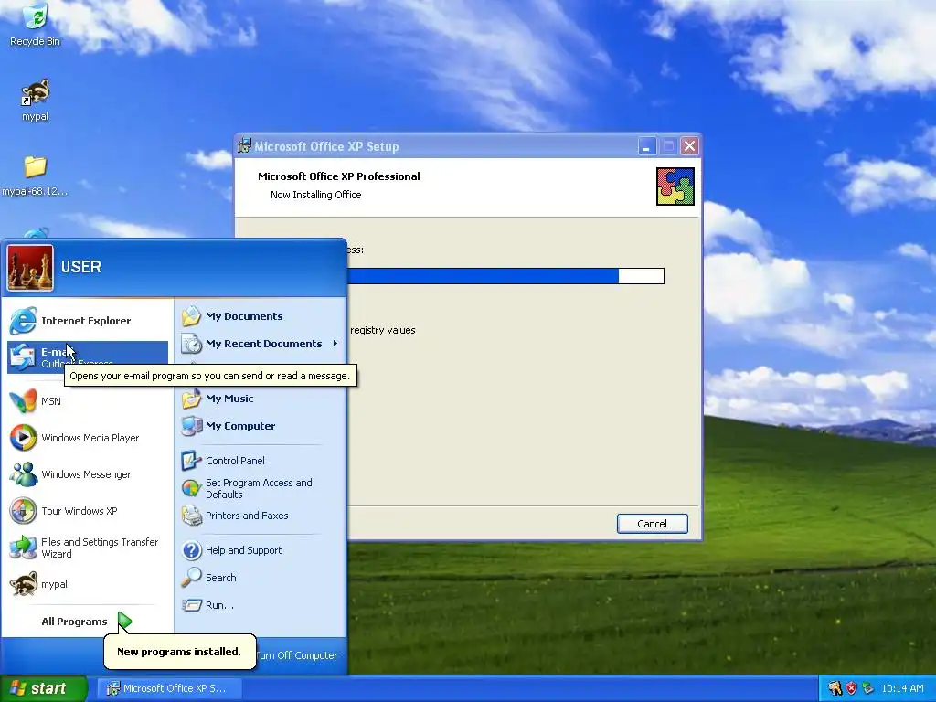Screen dimensions: 936x702
Task: Expand My Recent Documents submenu arrow
Action: point(335,344)
